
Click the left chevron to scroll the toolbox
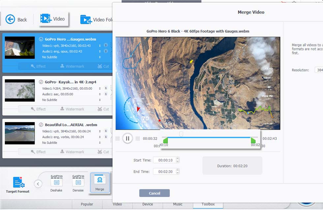click(x=38, y=184)
